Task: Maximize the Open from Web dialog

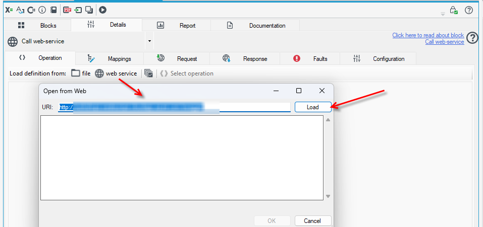Action: pyautogui.click(x=298, y=91)
